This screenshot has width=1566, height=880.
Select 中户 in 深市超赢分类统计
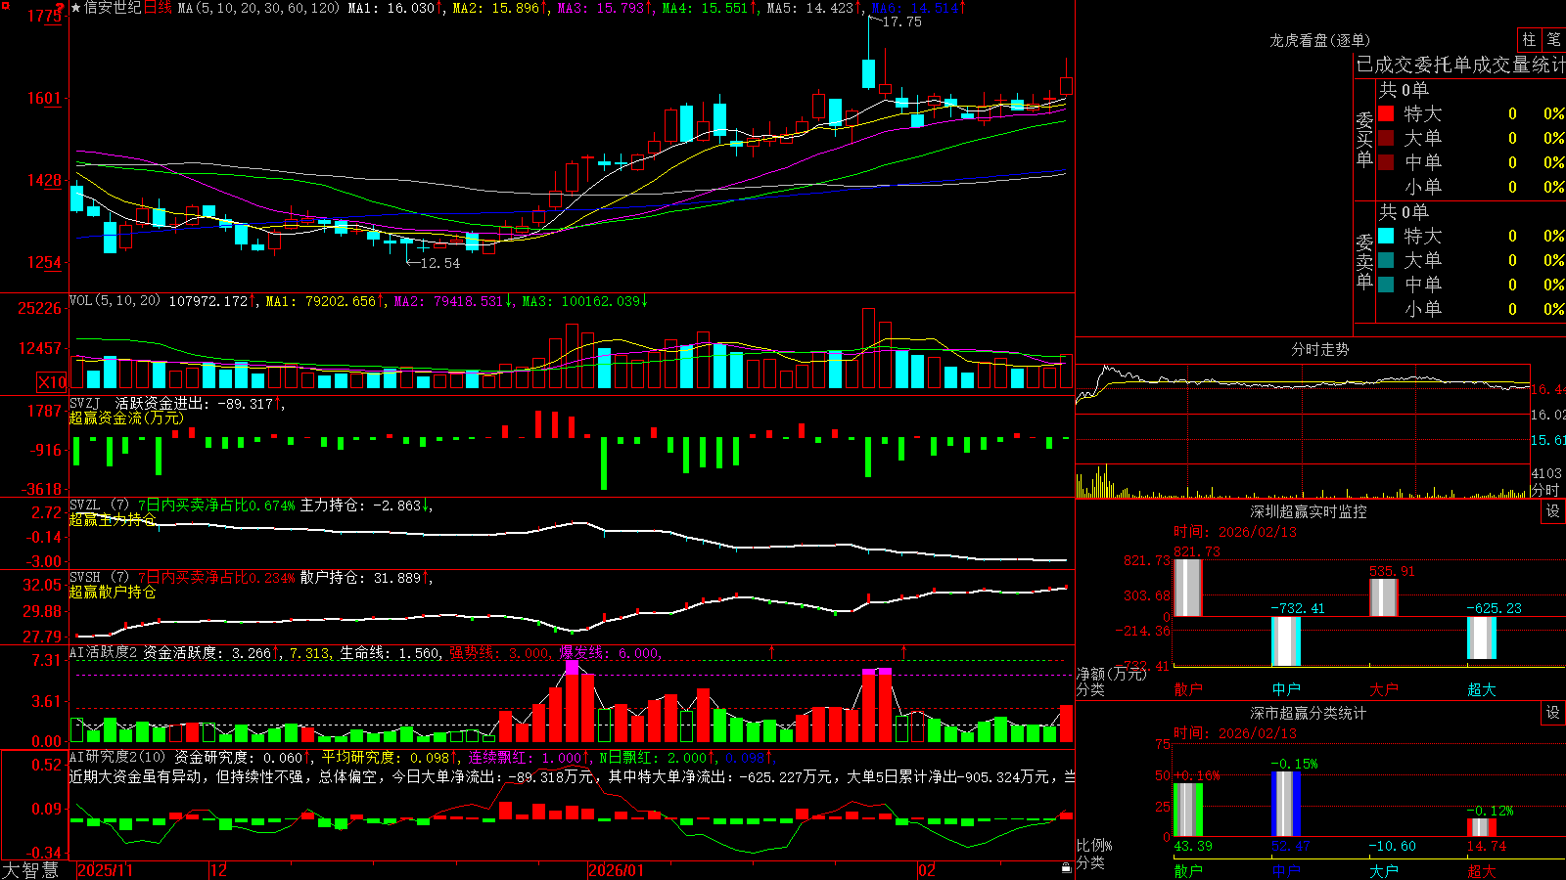click(x=1286, y=870)
